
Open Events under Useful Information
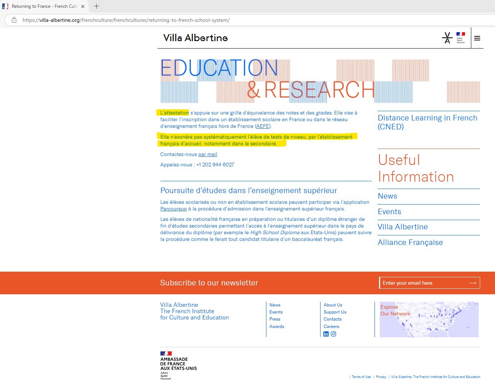(x=389, y=212)
